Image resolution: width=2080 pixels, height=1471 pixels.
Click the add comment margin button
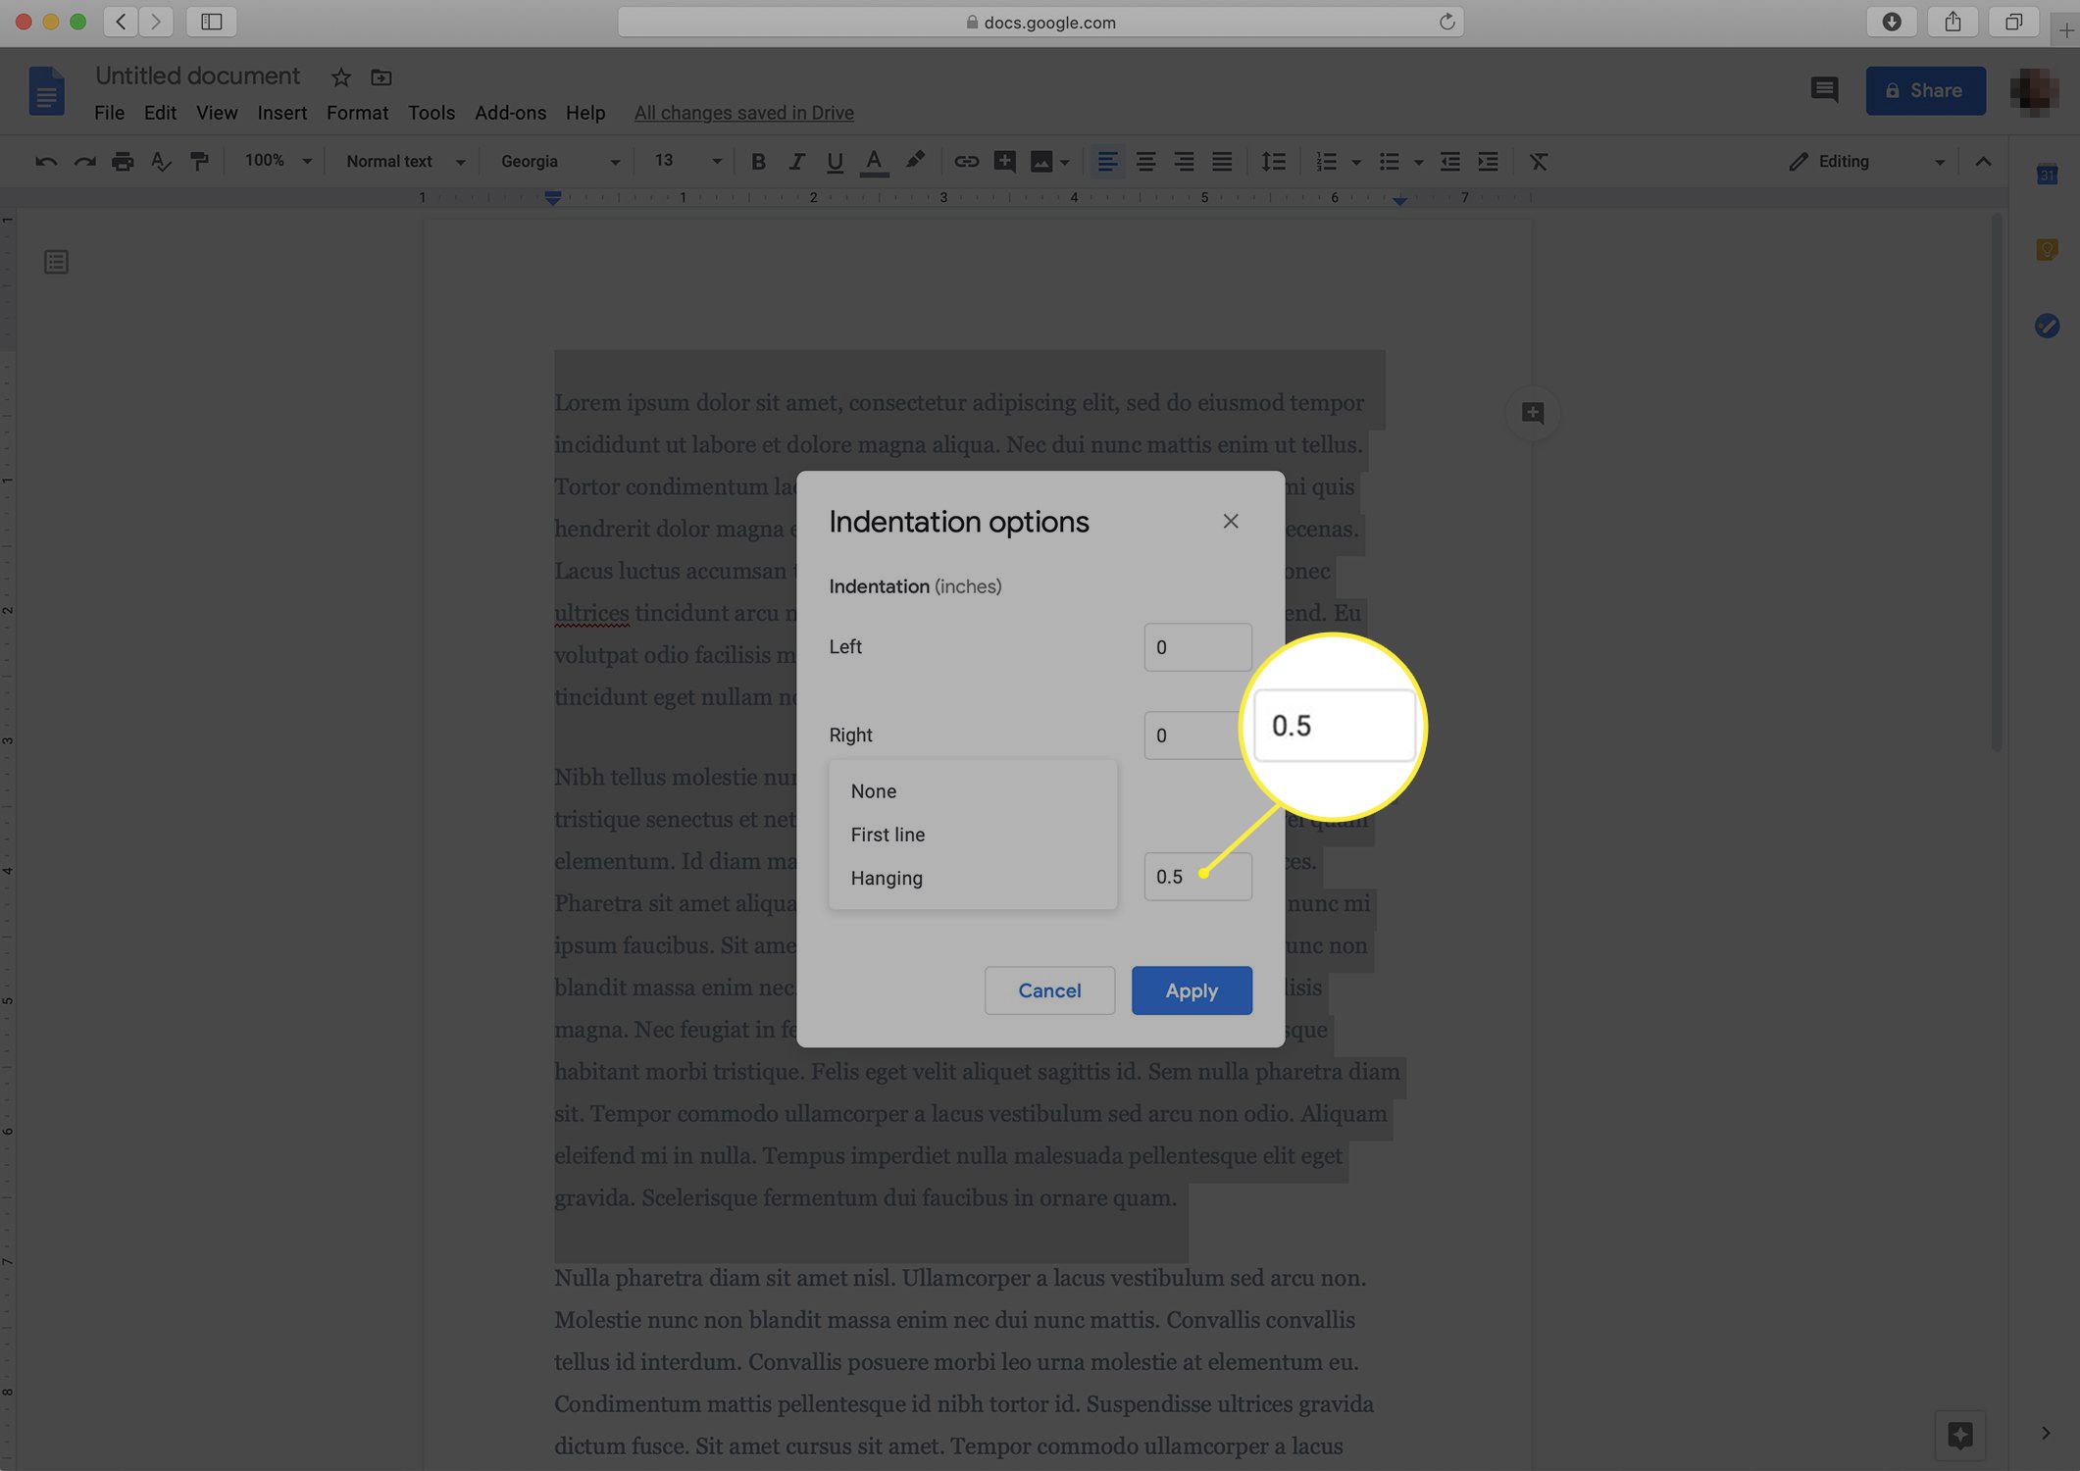(x=1533, y=413)
